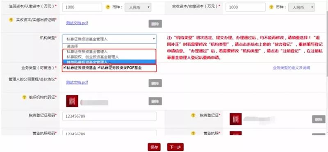Click help icon next to 实收资本/实缴出资证明

[11, 20]
